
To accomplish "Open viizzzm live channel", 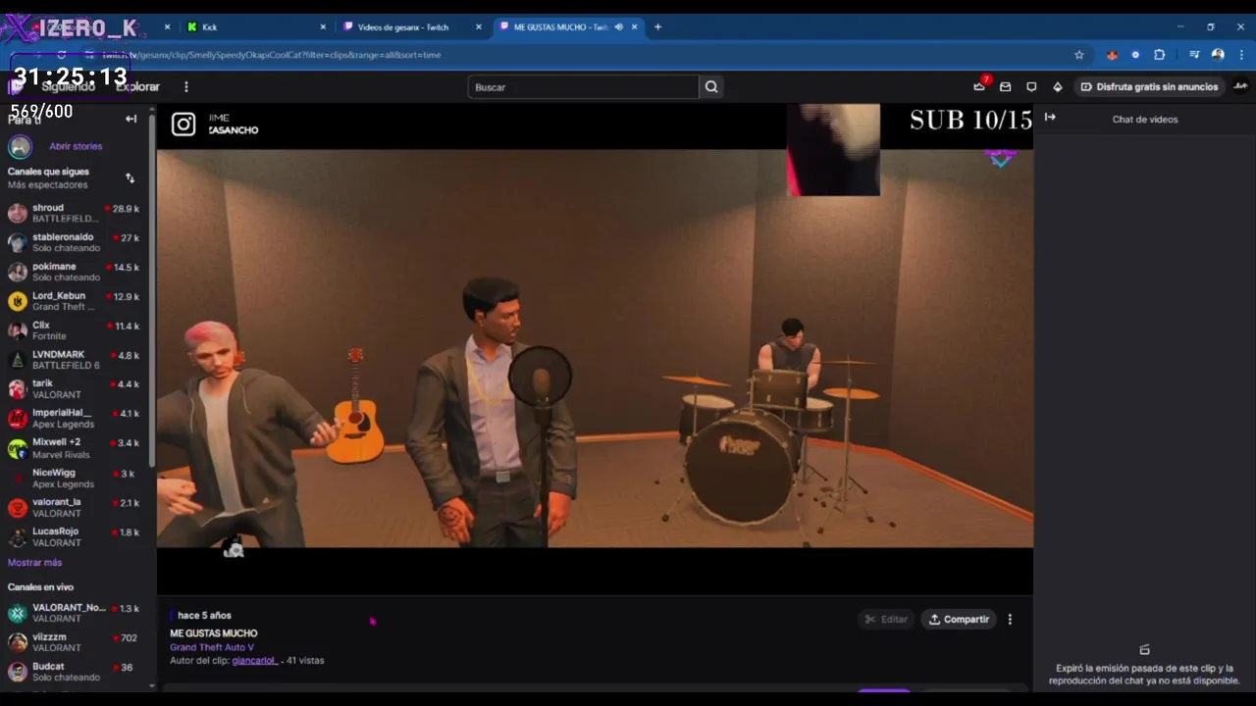I will (x=76, y=642).
